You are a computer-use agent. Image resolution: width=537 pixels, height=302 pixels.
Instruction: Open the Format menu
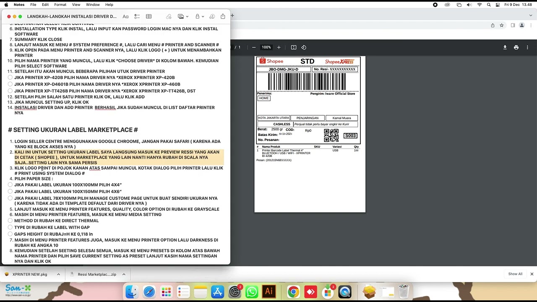coord(60,5)
